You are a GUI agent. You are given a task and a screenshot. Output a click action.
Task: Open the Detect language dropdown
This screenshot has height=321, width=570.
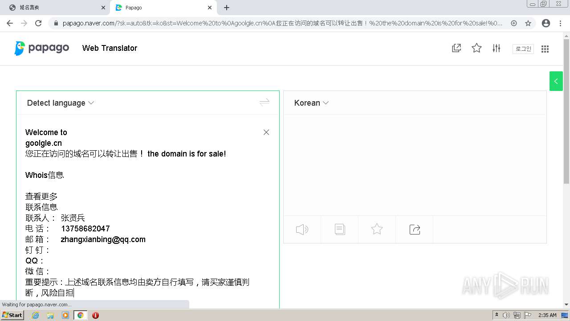pos(60,103)
